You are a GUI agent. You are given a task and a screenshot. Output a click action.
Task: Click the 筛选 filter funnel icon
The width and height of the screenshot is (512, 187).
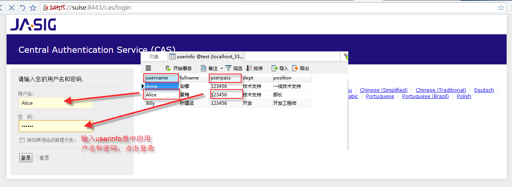coord(228,68)
